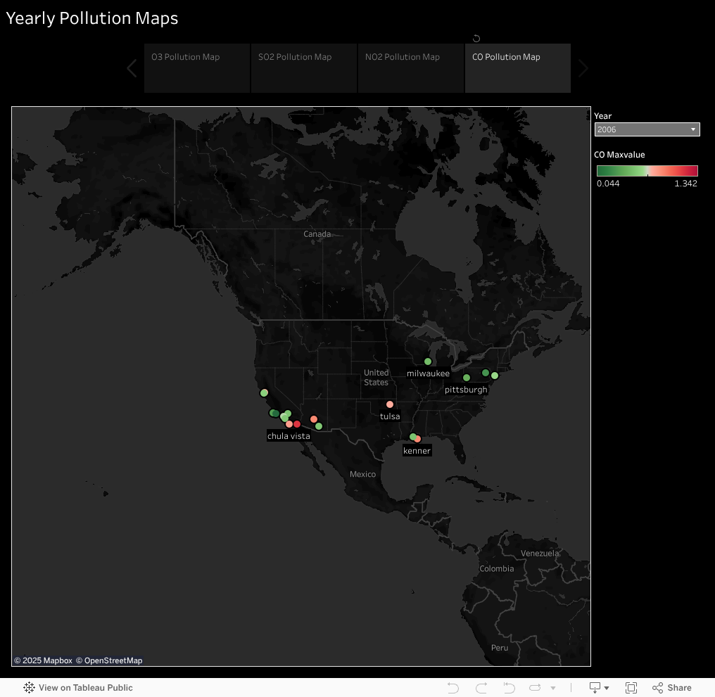Click the left chevron to scroll tabs
Viewport: 715px width, 697px height.
[132, 68]
